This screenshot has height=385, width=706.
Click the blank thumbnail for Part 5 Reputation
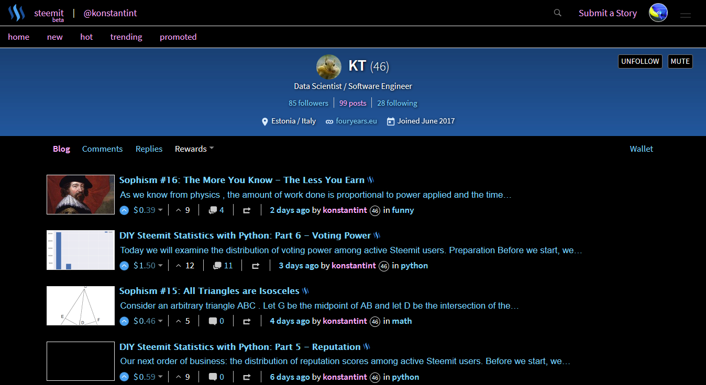pos(81,361)
